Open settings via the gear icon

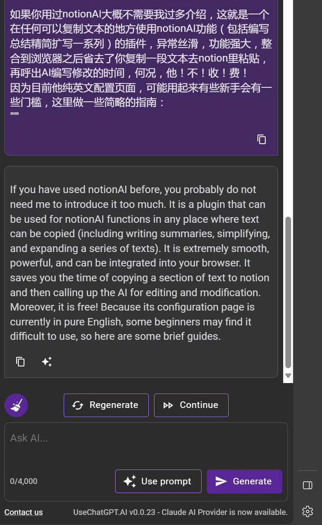pyautogui.click(x=307, y=511)
